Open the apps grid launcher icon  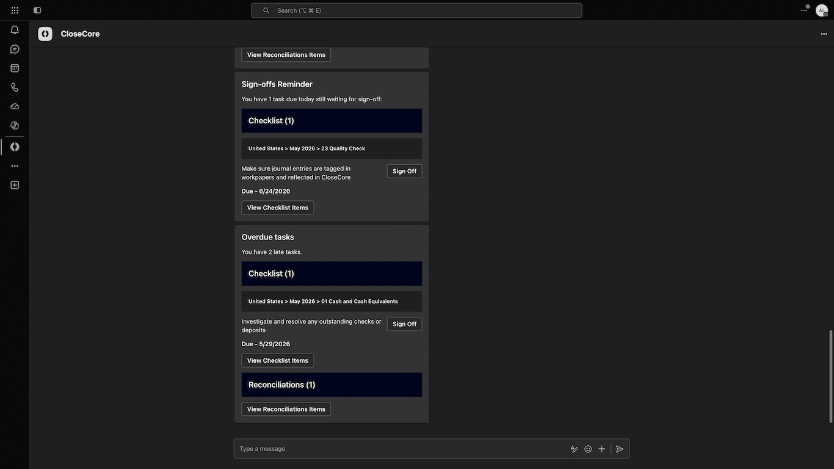15,10
